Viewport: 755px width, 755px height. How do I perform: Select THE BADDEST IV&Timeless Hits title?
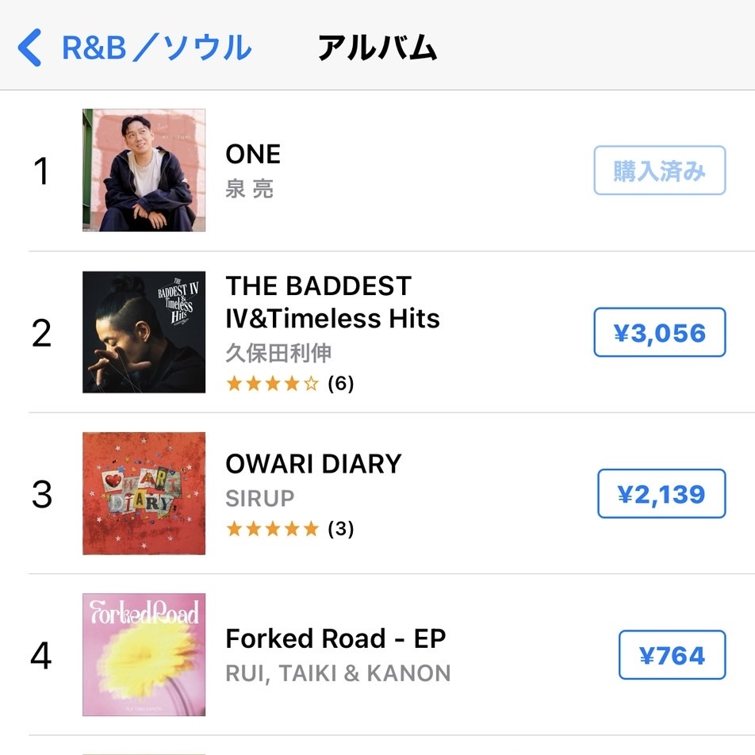tap(332, 302)
